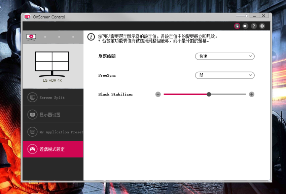This screenshot has width=286, height=194.
Task: Minimize the OnScreen Control window
Action: [x=254, y=16]
